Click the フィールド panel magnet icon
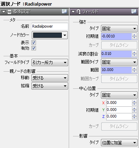This screenshot has height=148, width=139. 79,12
